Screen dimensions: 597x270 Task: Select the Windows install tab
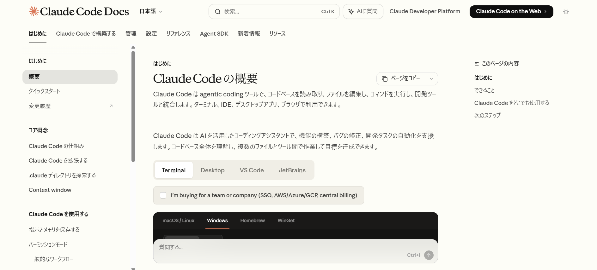point(217,221)
